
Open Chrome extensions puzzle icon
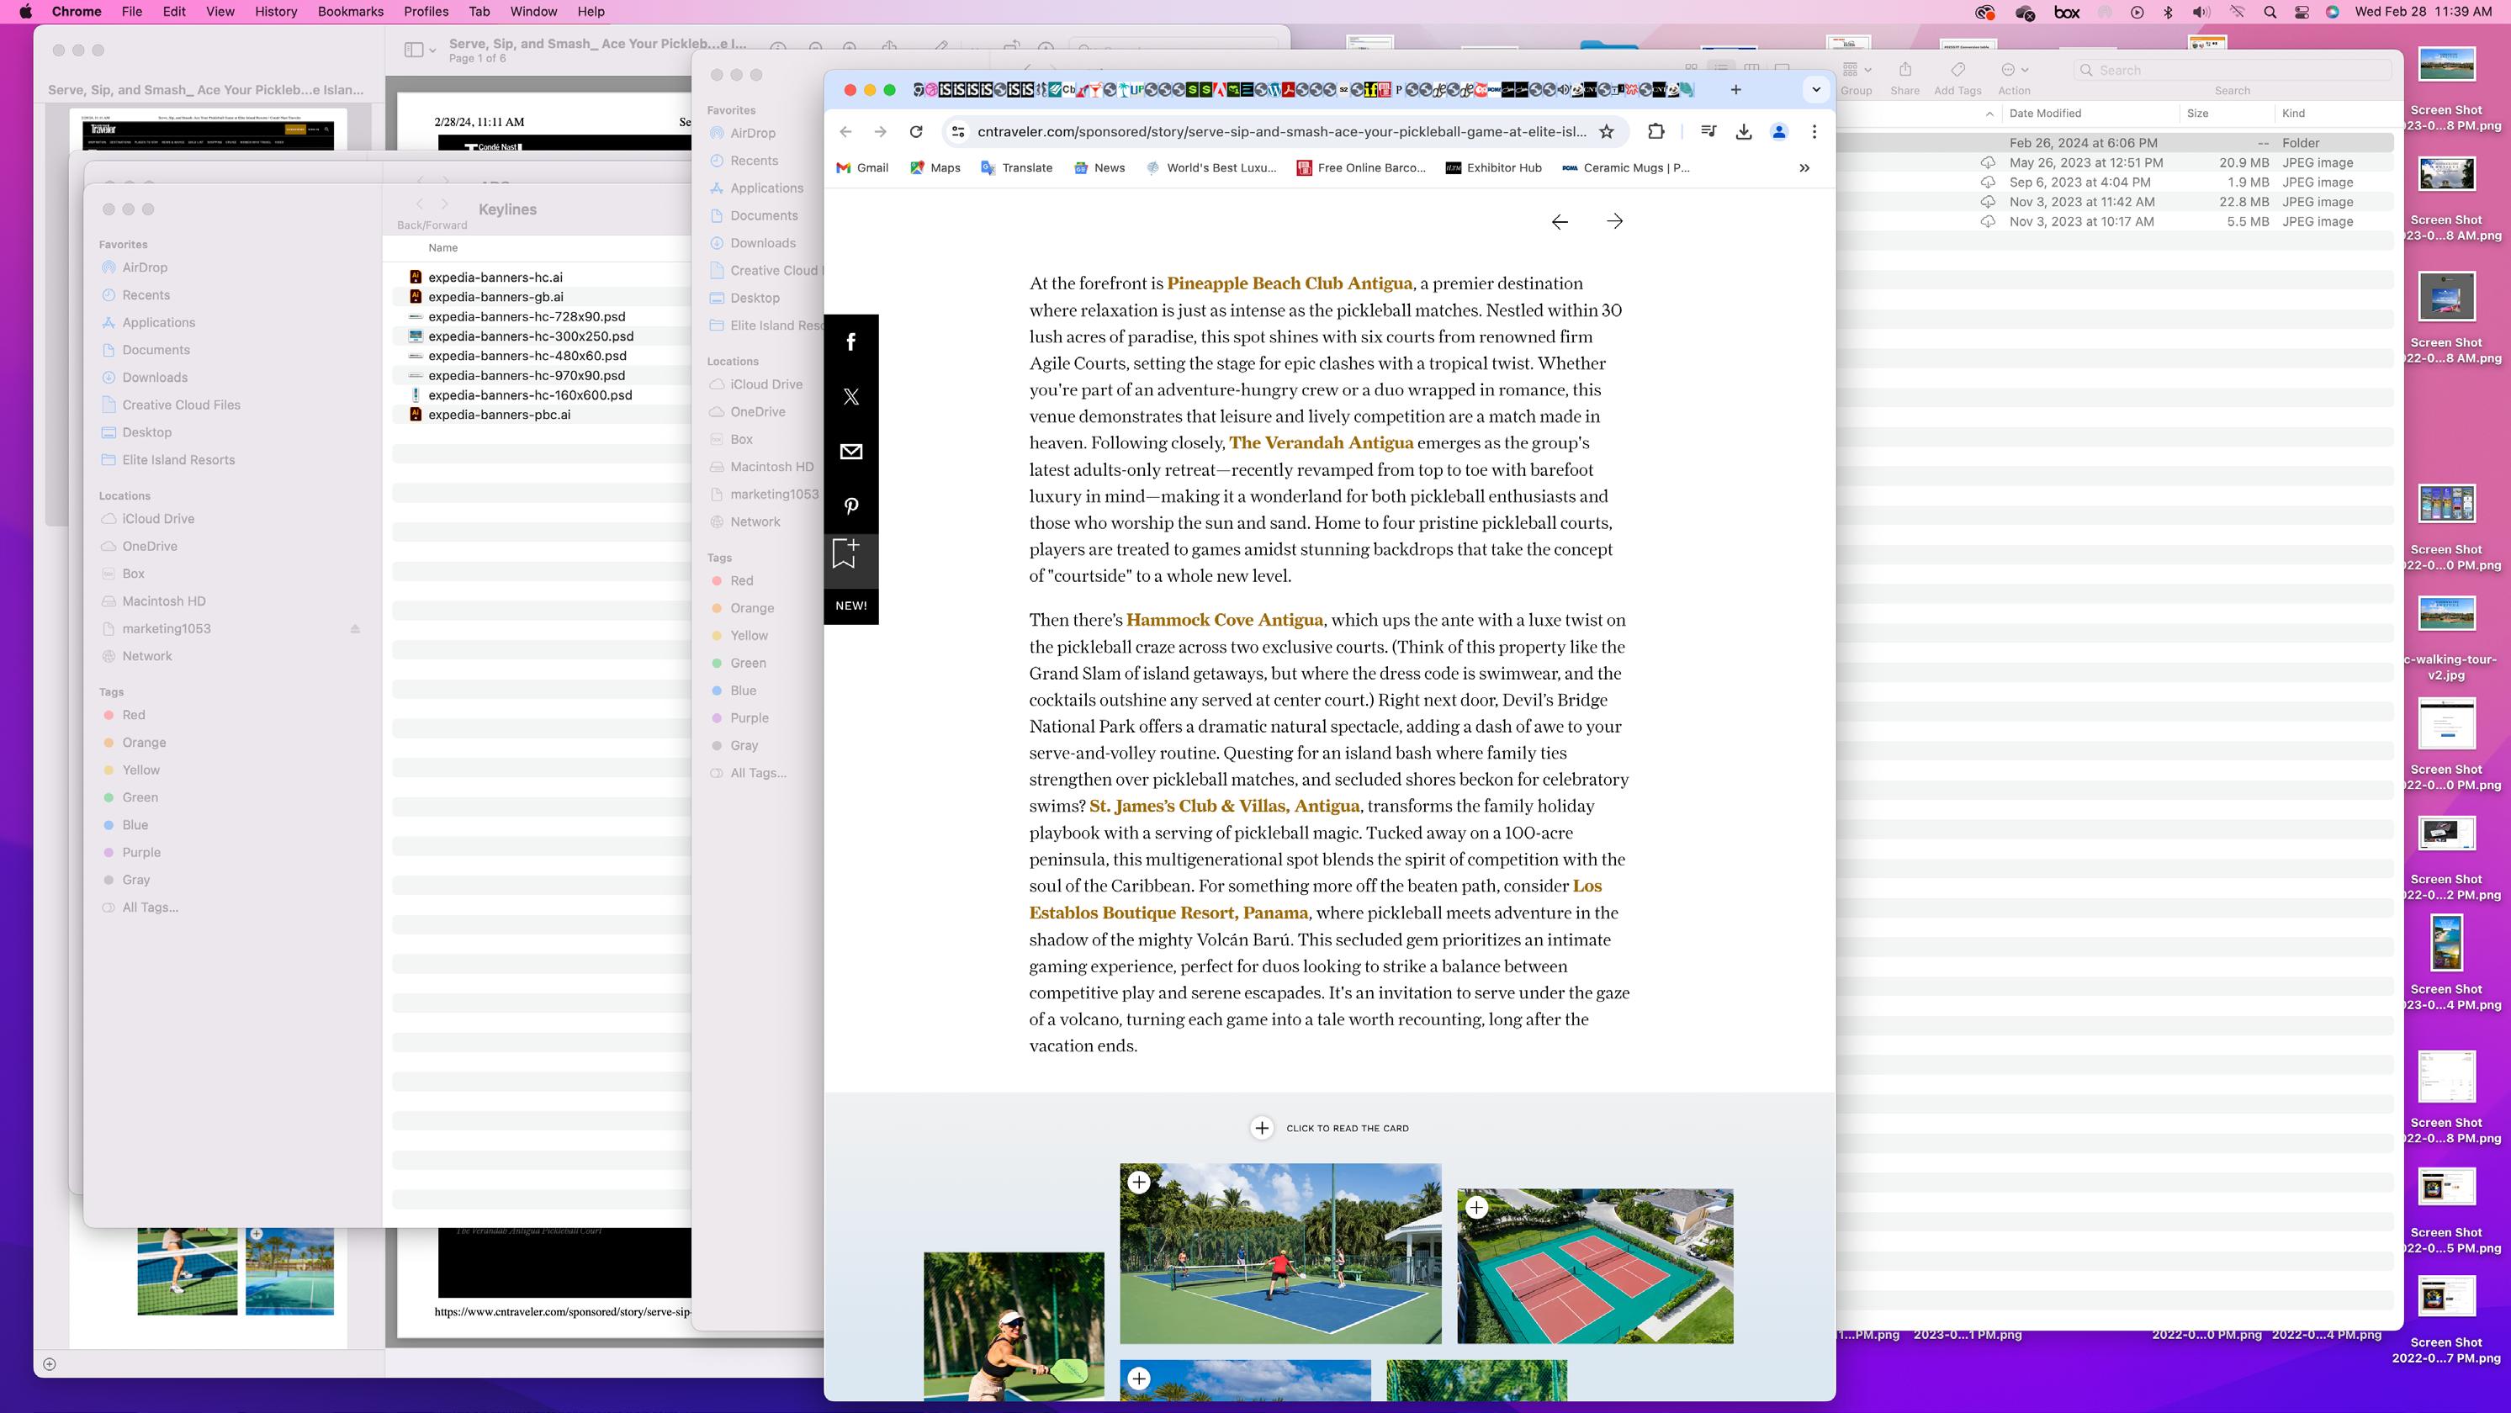(1655, 131)
